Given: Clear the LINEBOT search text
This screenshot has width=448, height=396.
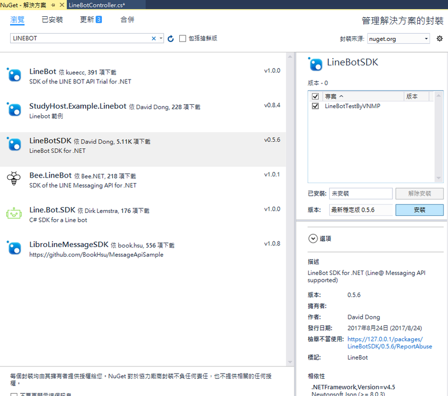Looking at the screenshot, I should tap(153, 38).
